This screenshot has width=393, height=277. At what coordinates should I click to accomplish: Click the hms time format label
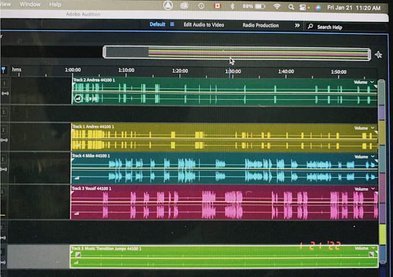point(17,69)
